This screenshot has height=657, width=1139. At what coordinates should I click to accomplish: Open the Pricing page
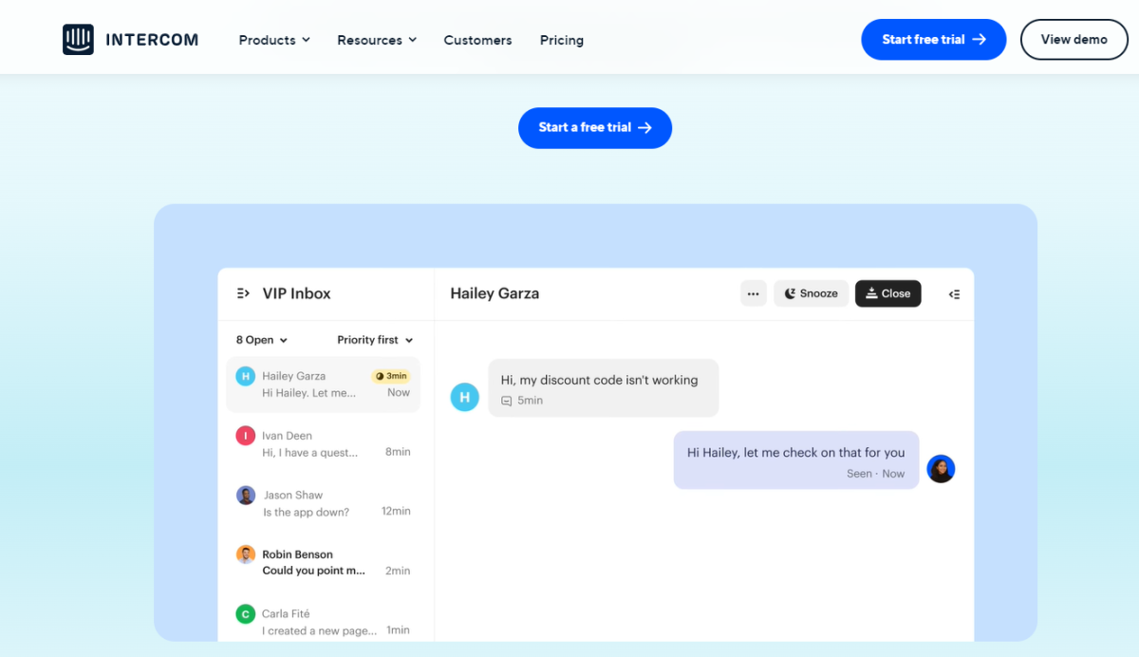pos(561,40)
